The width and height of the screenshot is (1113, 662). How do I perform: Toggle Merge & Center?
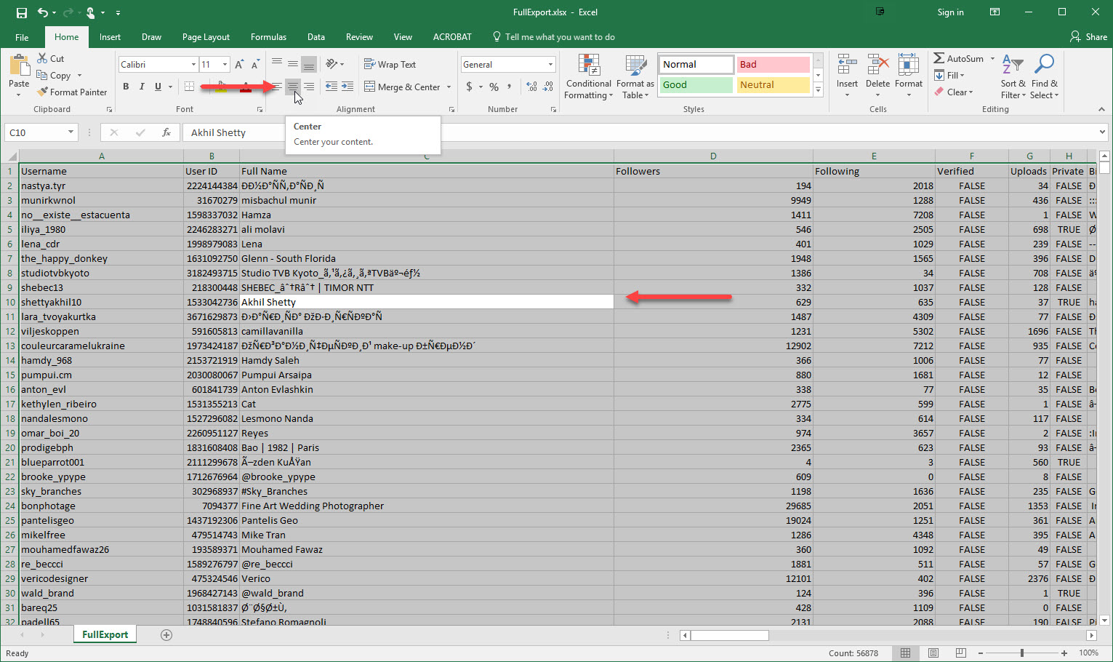click(x=402, y=87)
